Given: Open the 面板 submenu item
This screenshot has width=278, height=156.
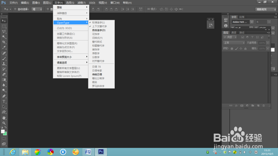Looking at the screenshot, I should (71, 7).
